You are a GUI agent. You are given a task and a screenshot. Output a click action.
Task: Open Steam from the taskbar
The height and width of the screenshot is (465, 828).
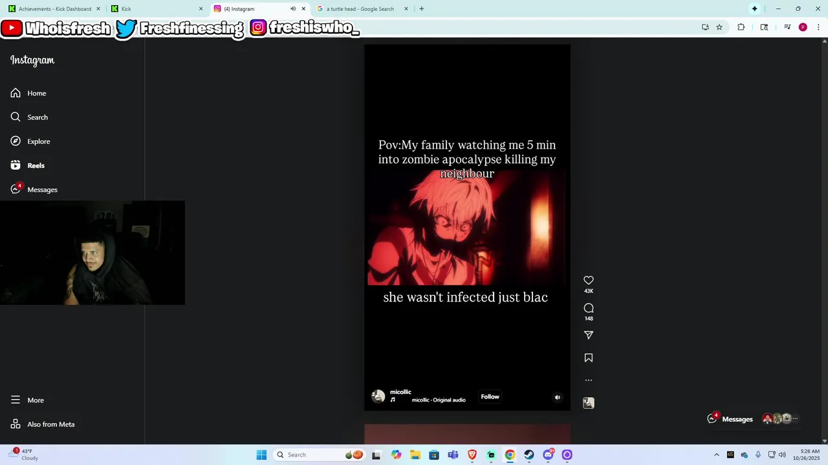(x=529, y=455)
